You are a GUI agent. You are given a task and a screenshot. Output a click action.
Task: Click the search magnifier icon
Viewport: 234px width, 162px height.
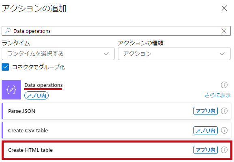[x=8, y=31]
